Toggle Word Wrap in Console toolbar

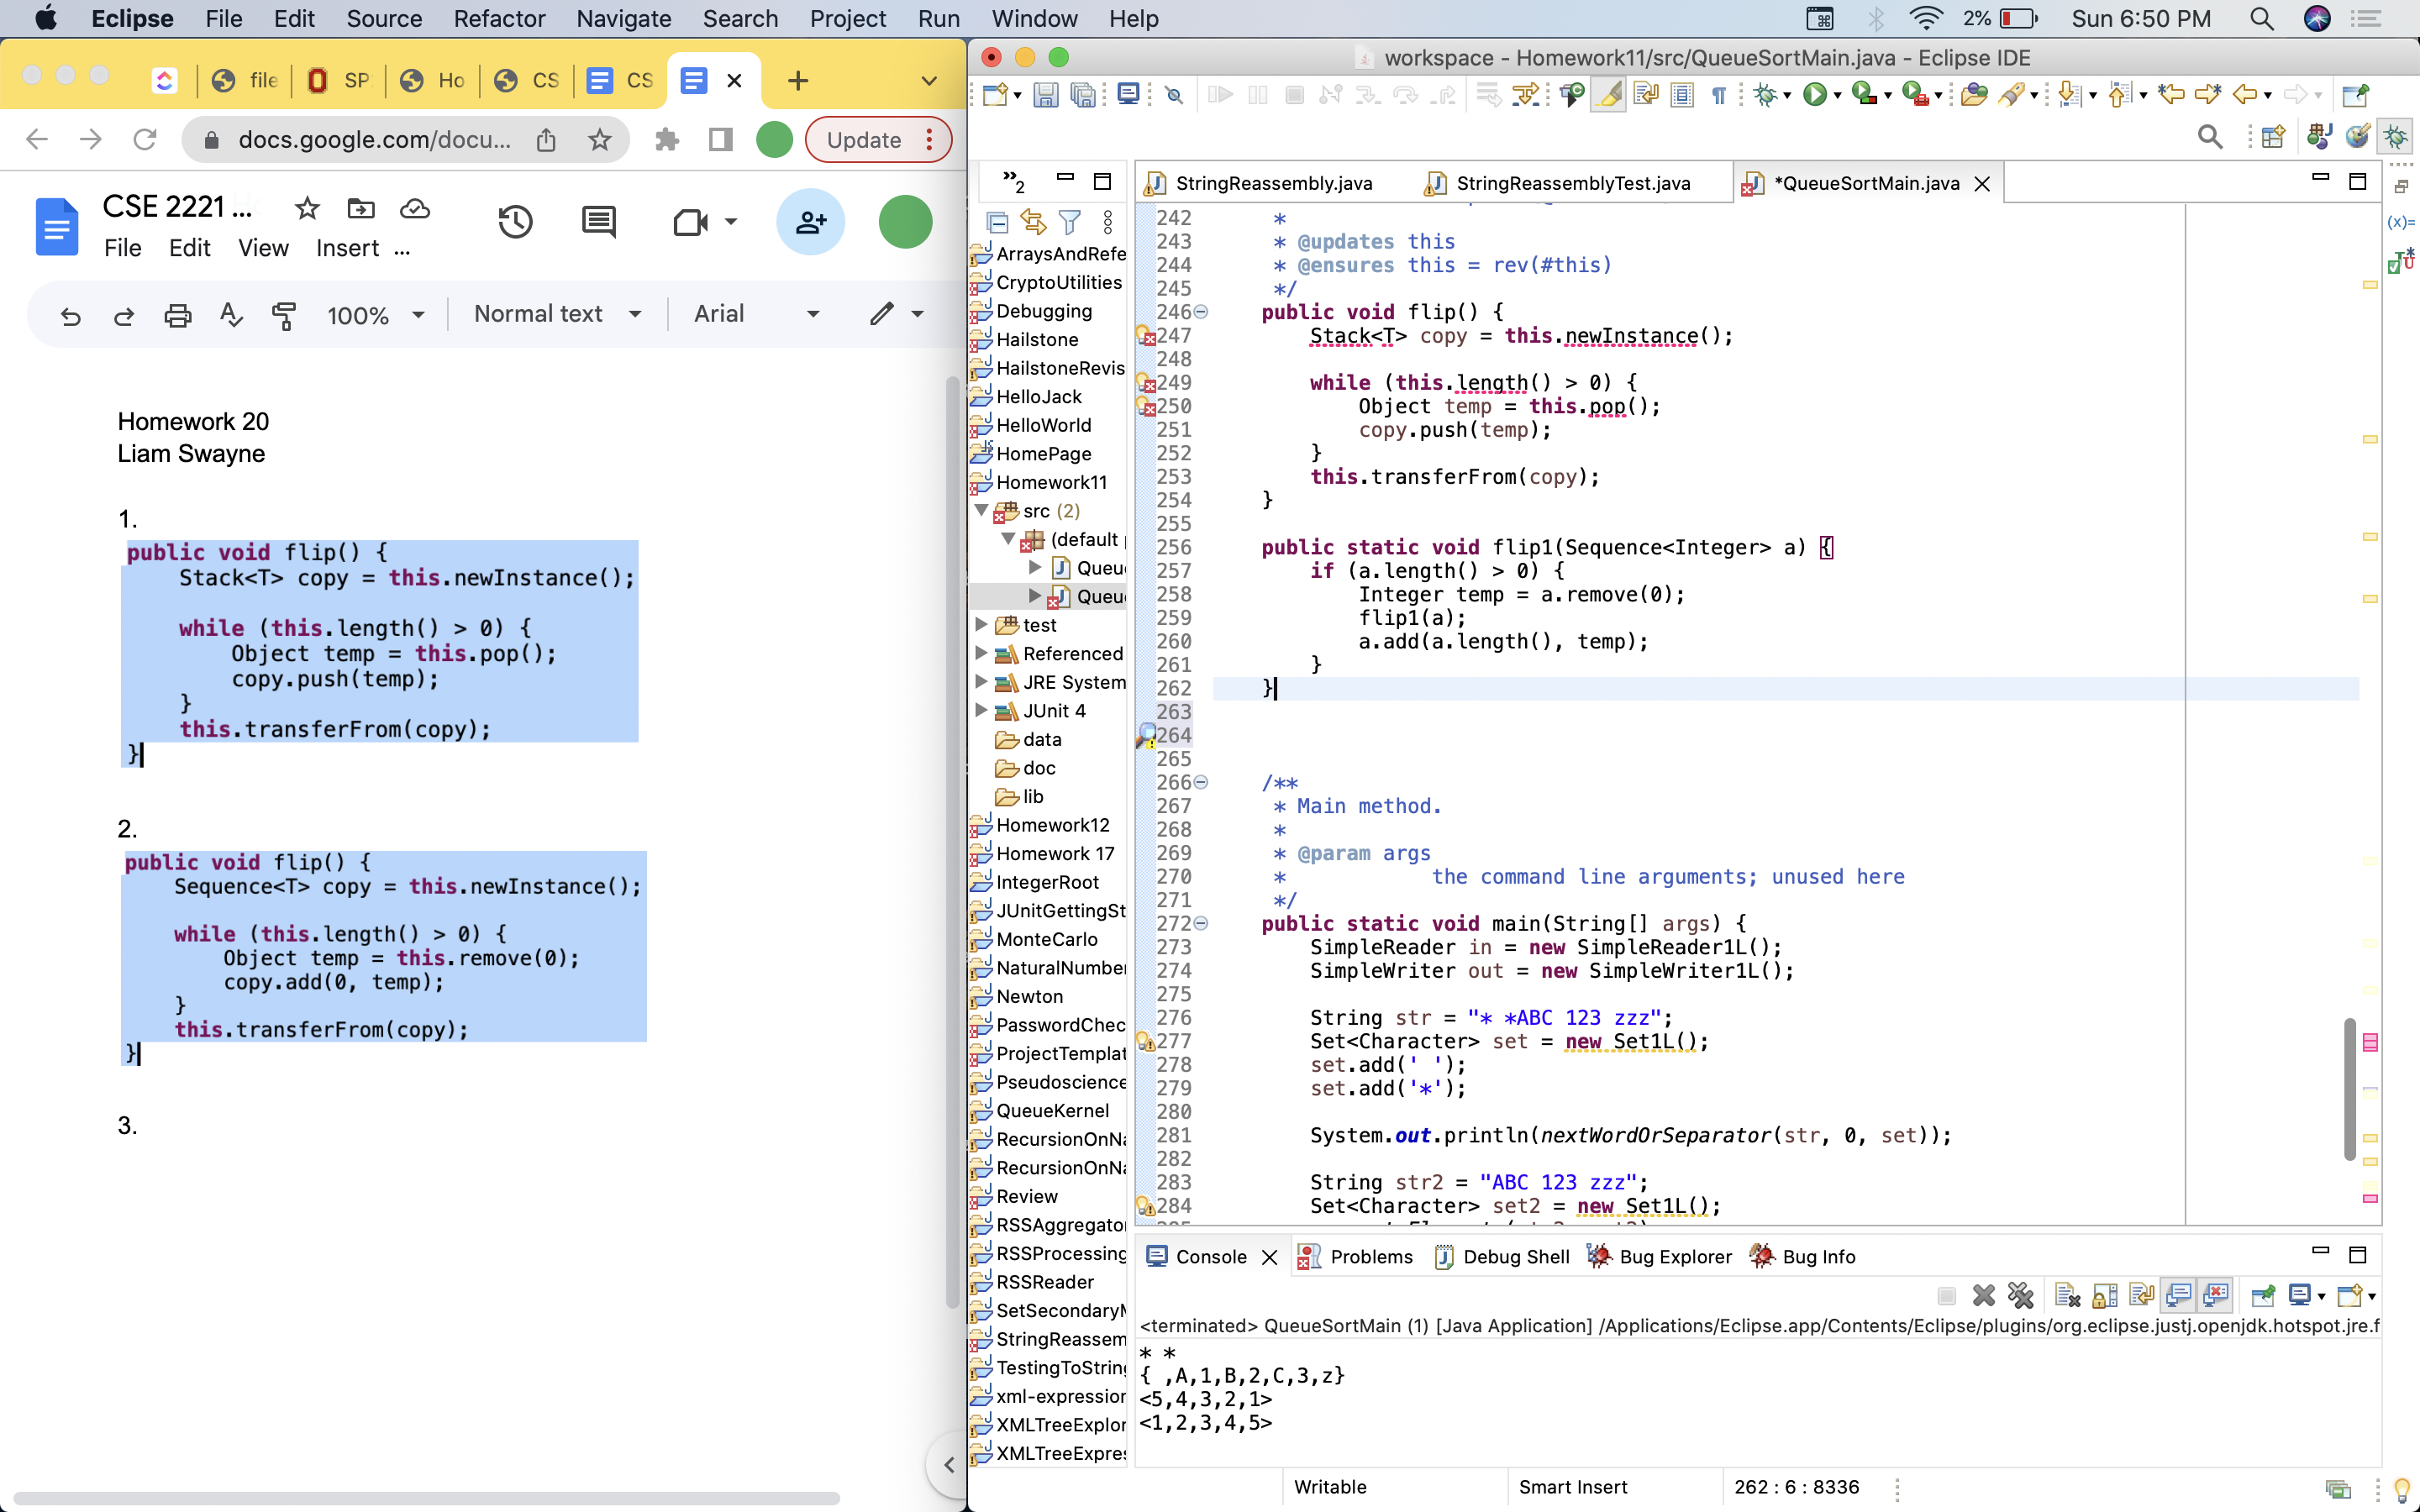coord(2141,1296)
